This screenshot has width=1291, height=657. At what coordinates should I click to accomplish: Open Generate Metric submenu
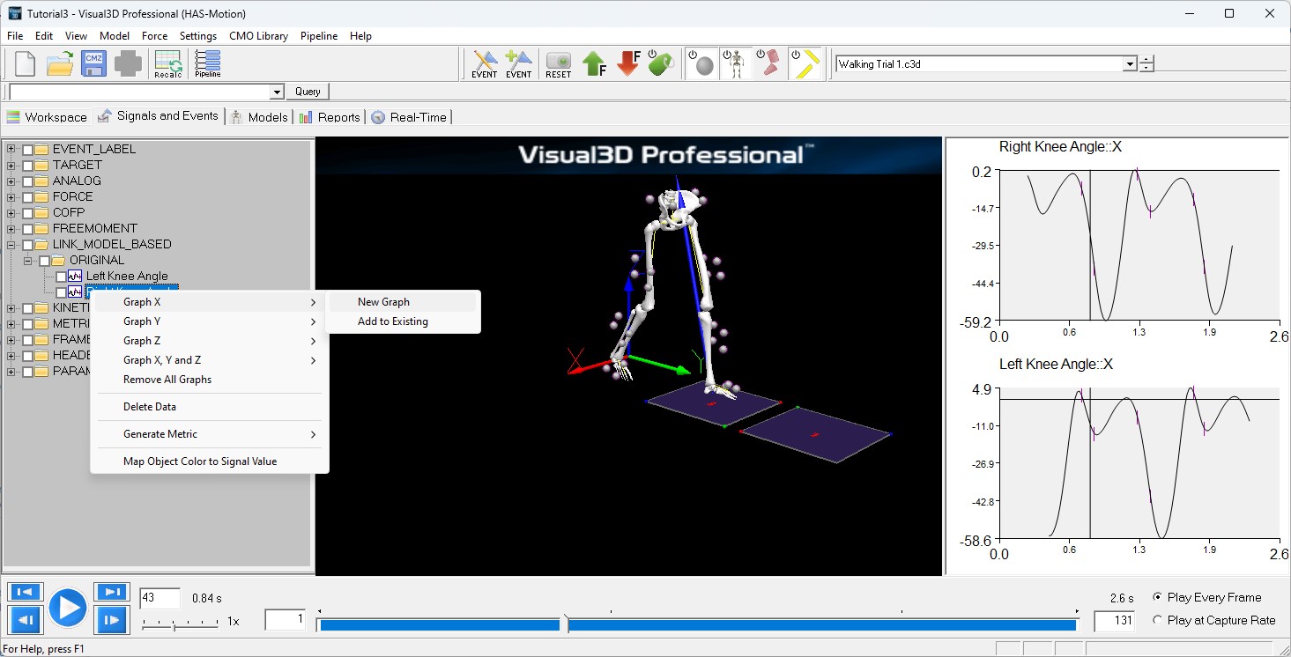click(x=210, y=434)
